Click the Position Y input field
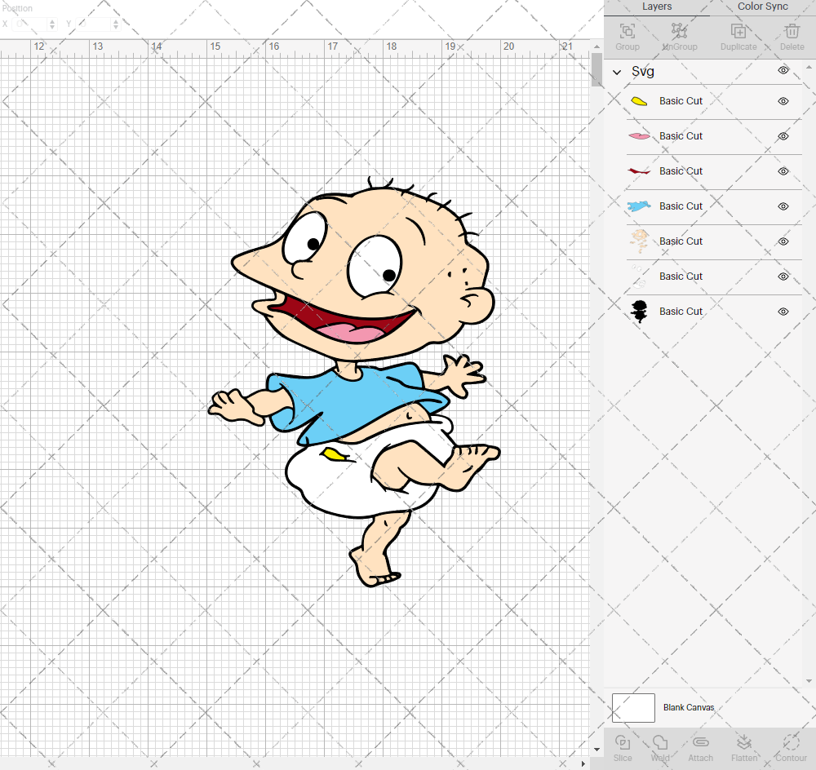This screenshot has width=816, height=770. pyautogui.click(x=94, y=24)
